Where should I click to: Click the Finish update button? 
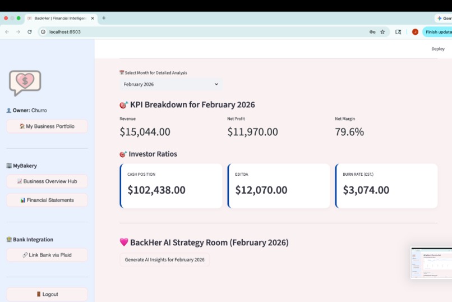point(437,32)
